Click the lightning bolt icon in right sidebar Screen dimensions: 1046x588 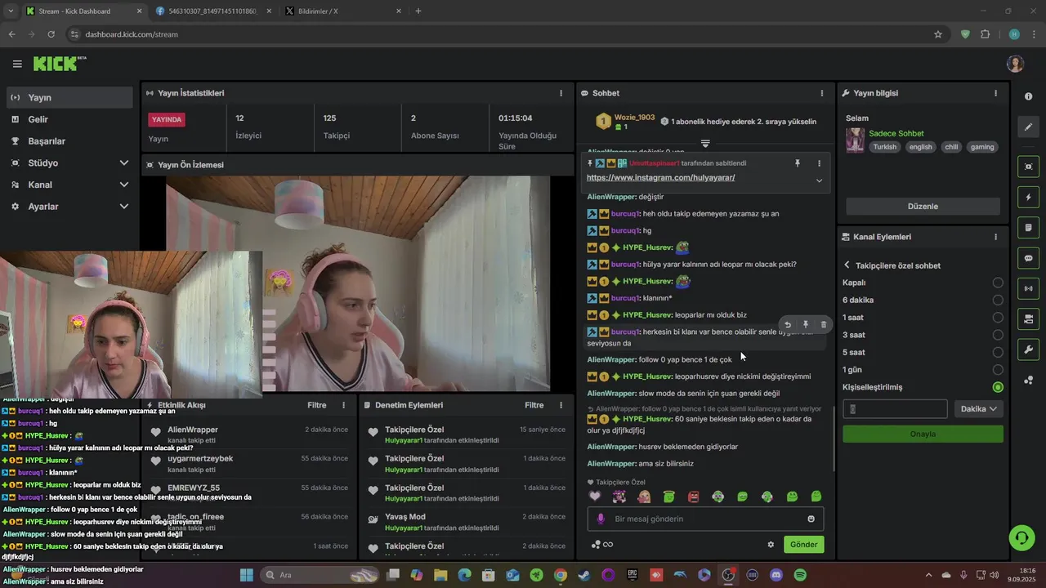(x=1028, y=198)
